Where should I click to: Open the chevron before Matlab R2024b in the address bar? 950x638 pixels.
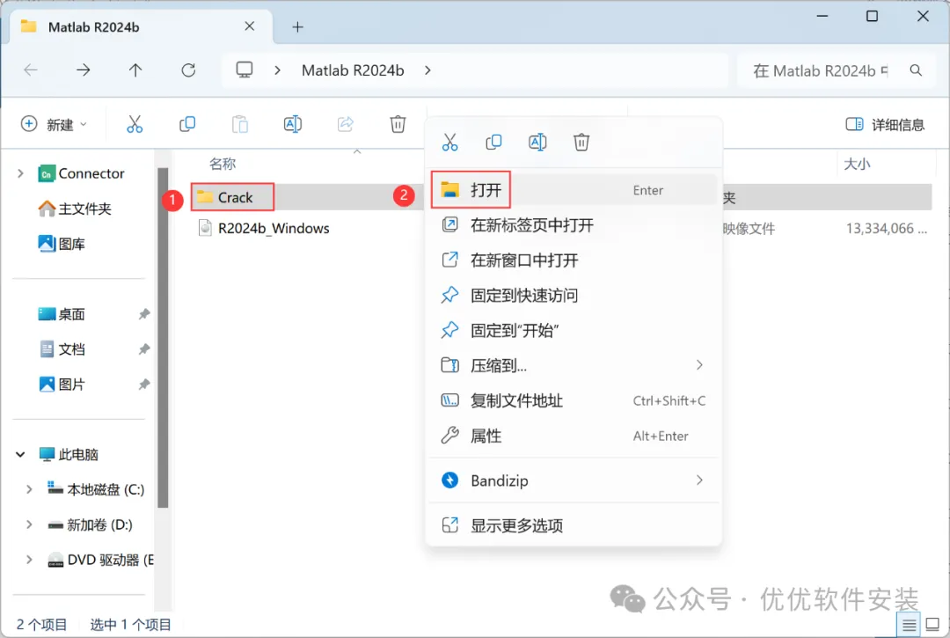(x=277, y=70)
